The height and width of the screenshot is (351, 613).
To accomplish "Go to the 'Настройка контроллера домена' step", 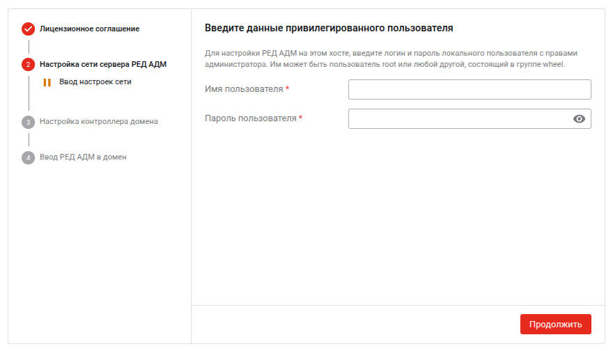I will (99, 122).
